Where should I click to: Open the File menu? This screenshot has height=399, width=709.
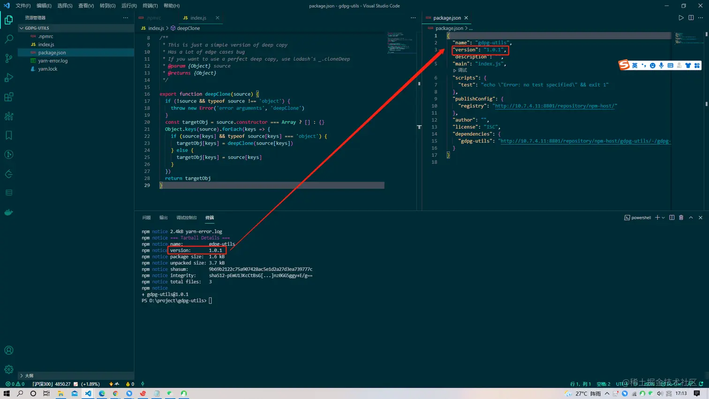(x=23, y=6)
